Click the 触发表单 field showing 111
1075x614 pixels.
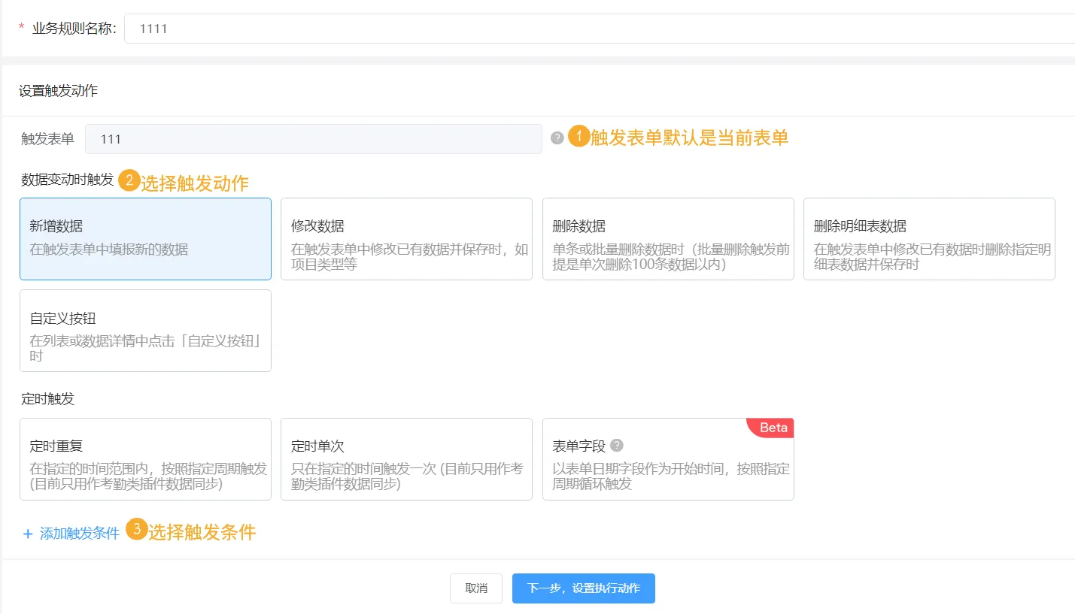pyautogui.click(x=313, y=139)
